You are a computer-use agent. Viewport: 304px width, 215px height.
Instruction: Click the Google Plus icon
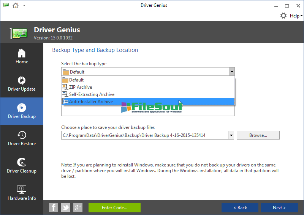(x=78, y=207)
